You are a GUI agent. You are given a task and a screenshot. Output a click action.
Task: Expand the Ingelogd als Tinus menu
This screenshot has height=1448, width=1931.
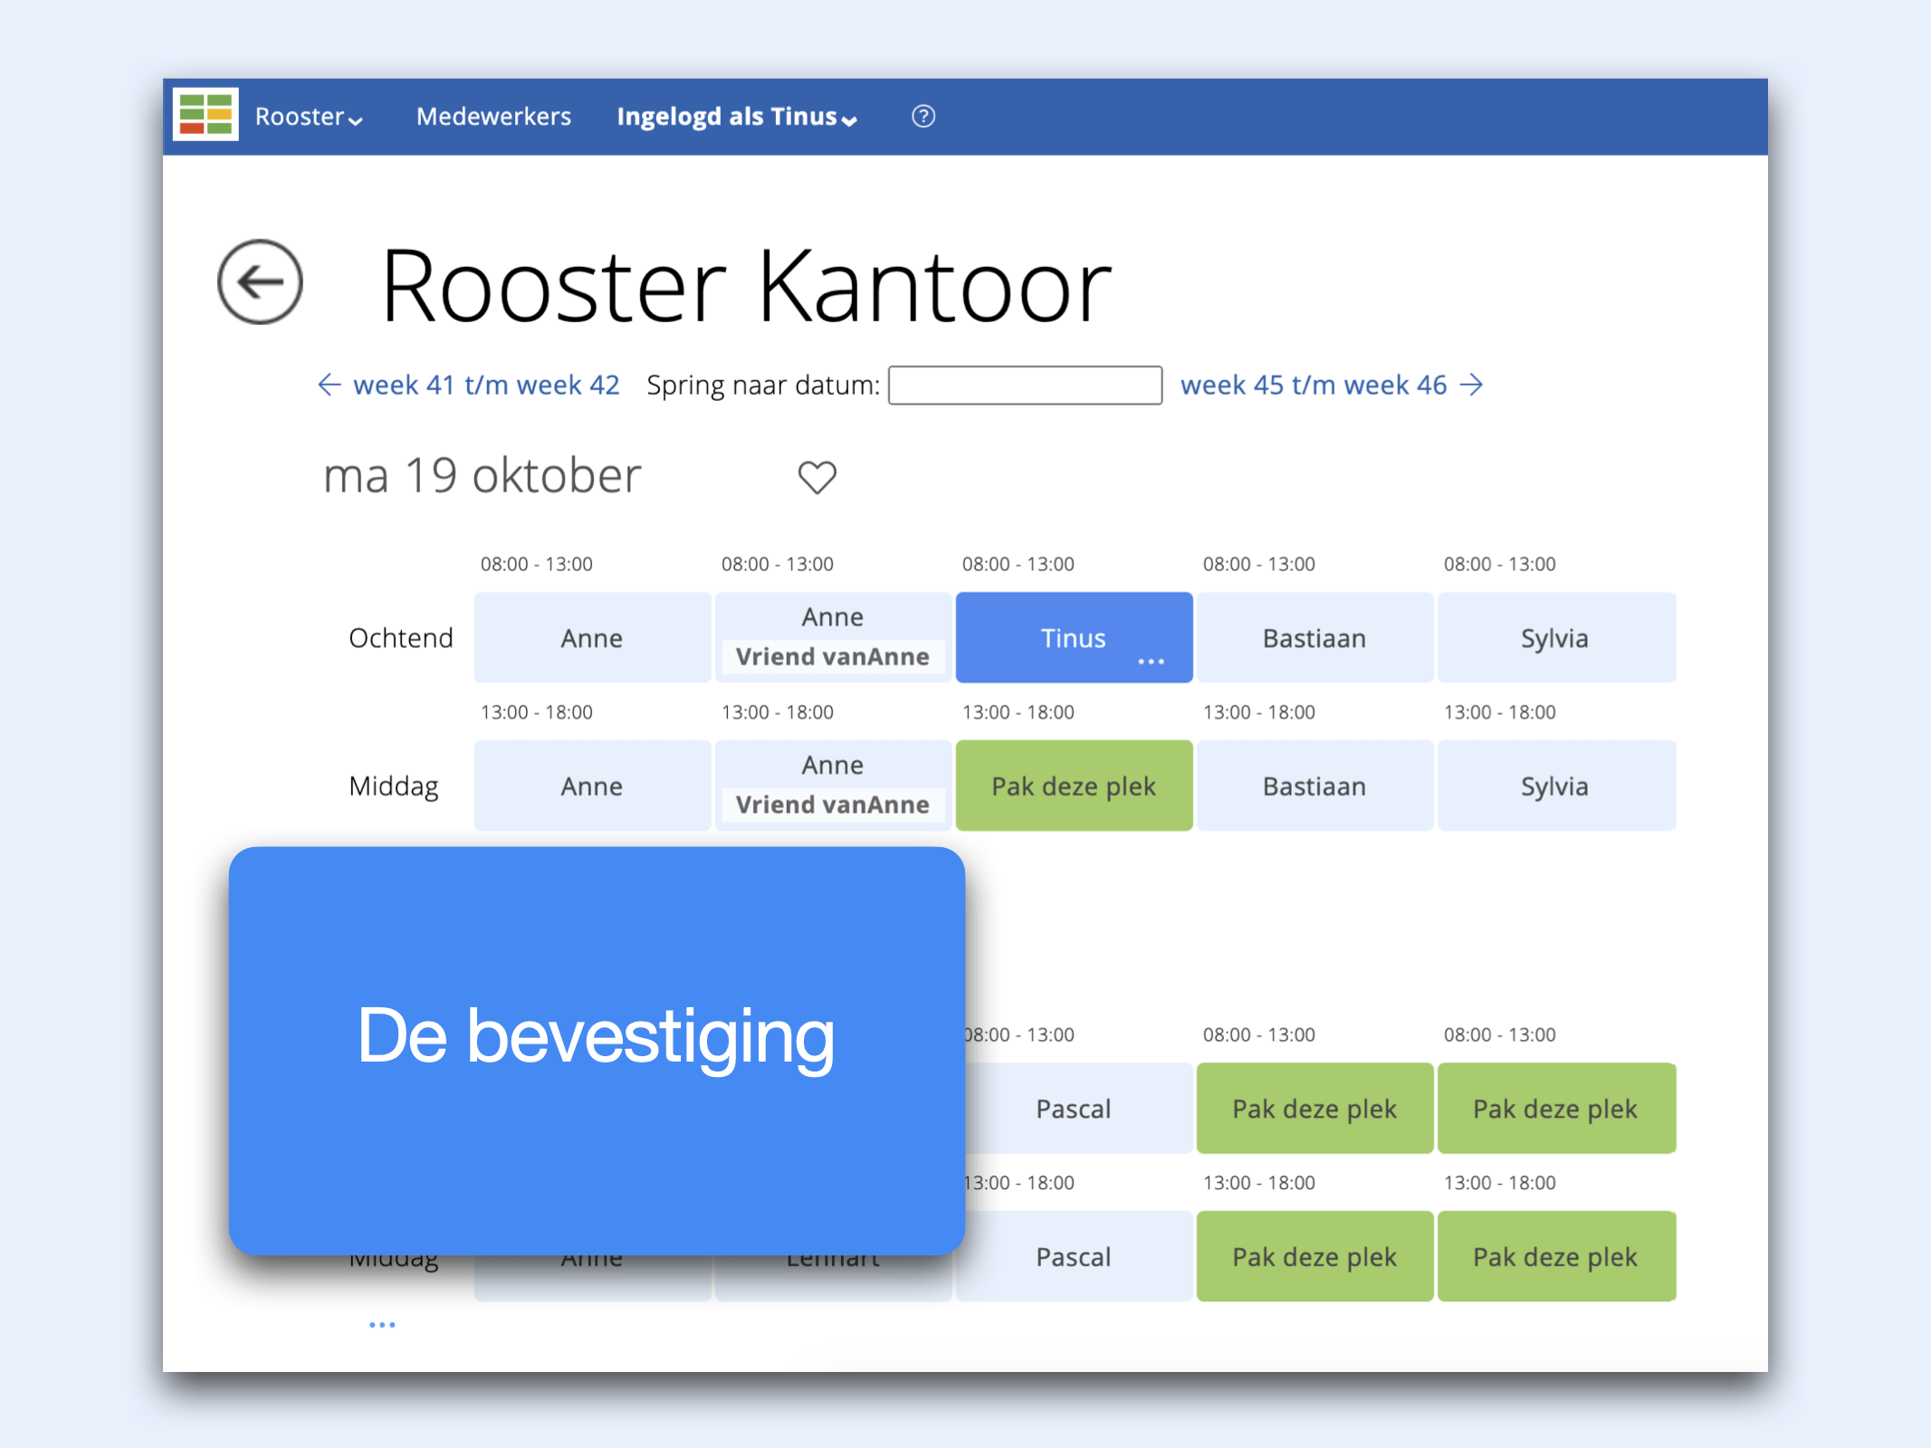pyautogui.click(x=736, y=117)
